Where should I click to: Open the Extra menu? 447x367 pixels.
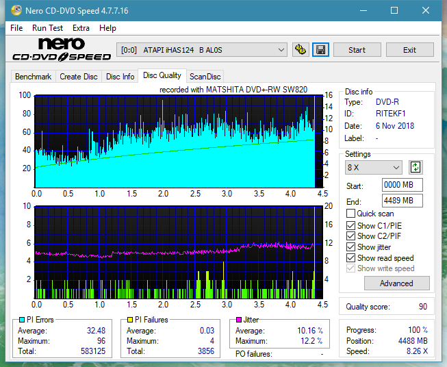point(81,28)
